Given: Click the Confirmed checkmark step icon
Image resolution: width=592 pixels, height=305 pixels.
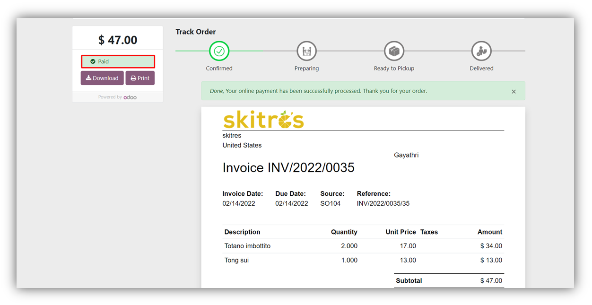Looking at the screenshot, I should point(219,51).
